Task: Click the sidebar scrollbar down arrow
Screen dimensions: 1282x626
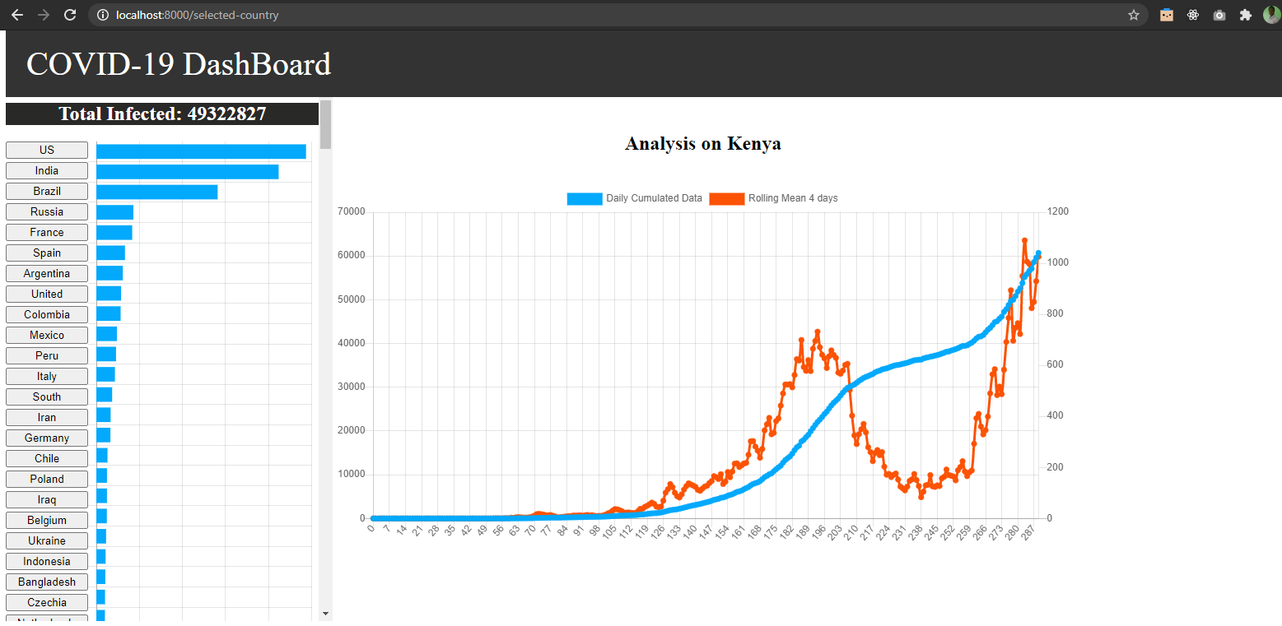Action: [326, 614]
